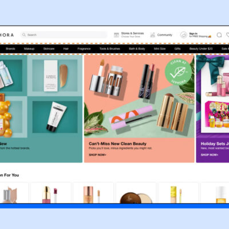Open the Community link
229x229 pixels.
165,35
